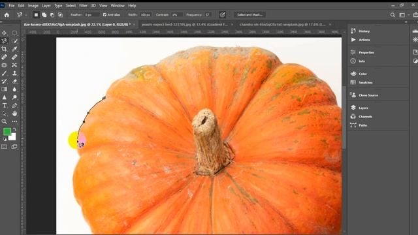
Task: Click the Feather value field
Action: point(91,14)
